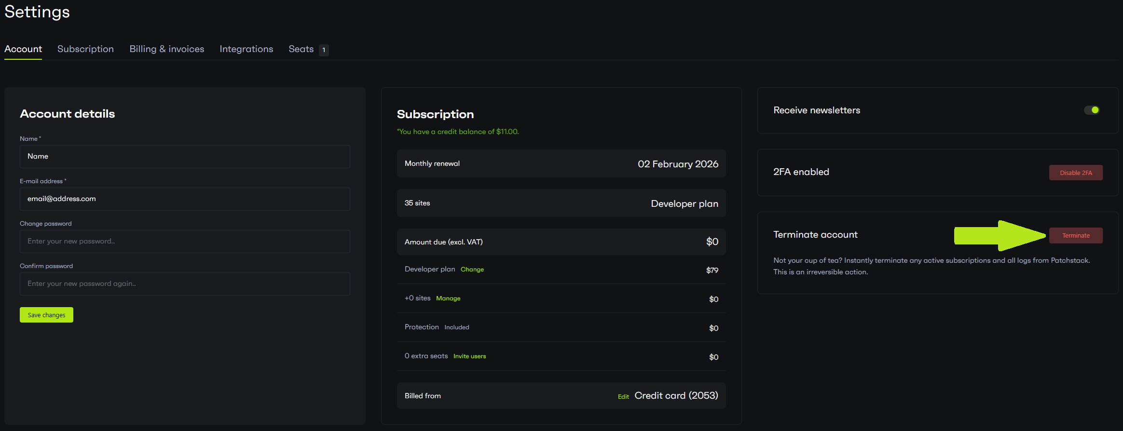Click Invite users link
Image resolution: width=1123 pixels, height=431 pixels.
(x=469, y=356)
